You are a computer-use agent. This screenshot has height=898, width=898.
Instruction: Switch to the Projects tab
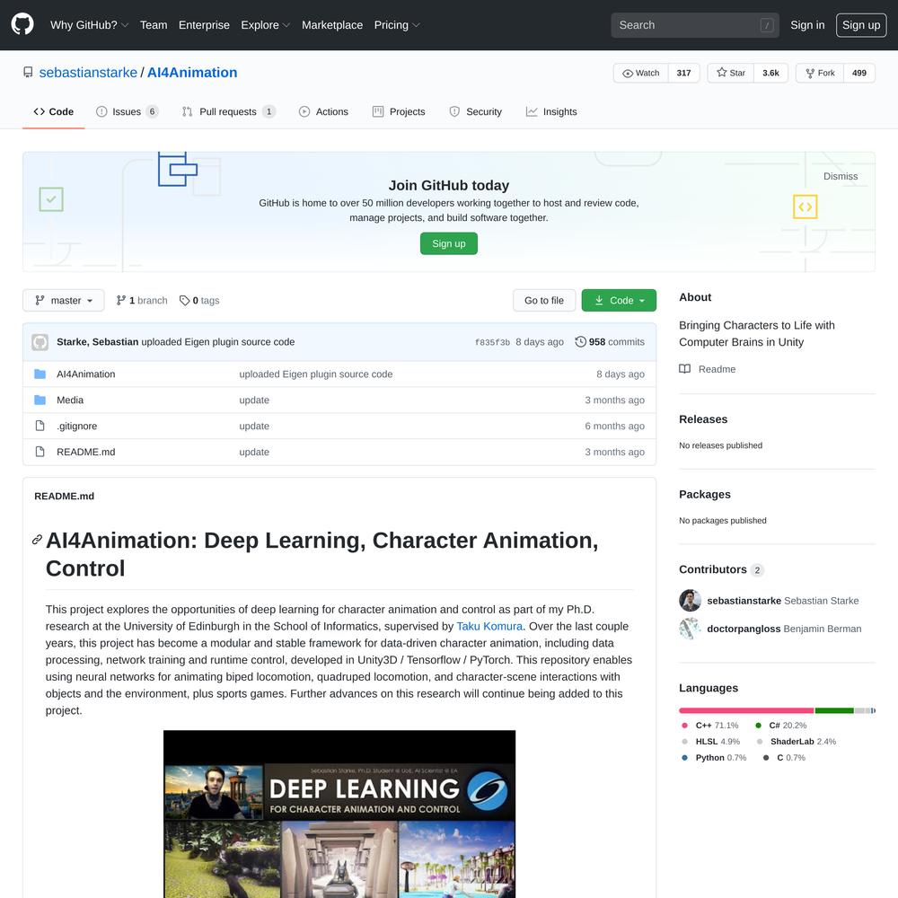[399, 111]
